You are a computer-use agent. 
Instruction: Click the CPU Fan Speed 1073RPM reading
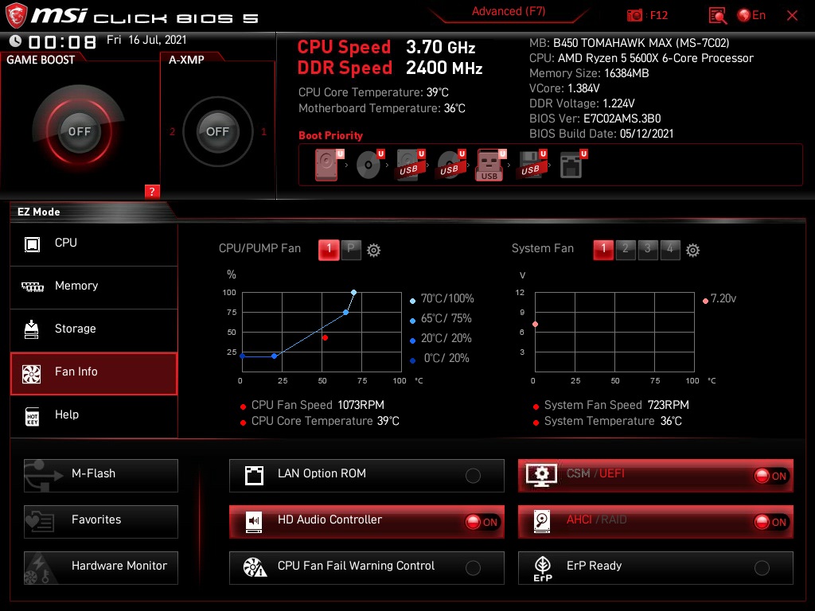318,405
